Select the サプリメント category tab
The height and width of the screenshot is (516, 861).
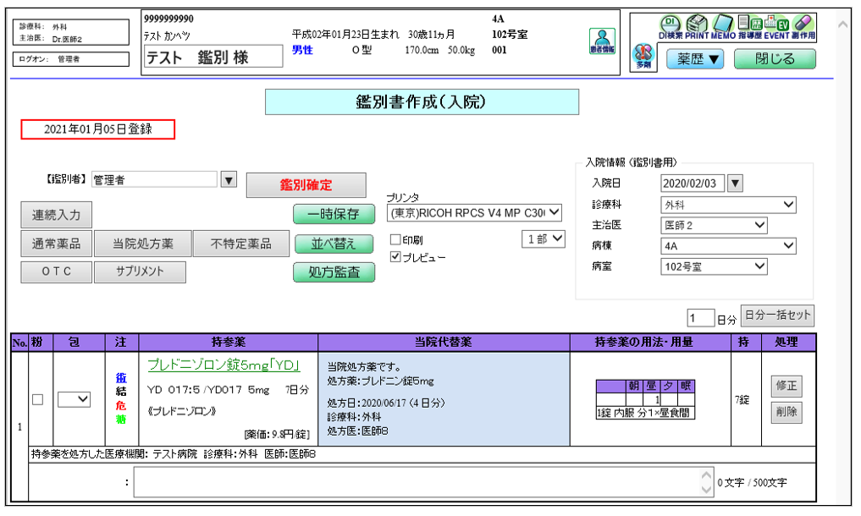141,272
